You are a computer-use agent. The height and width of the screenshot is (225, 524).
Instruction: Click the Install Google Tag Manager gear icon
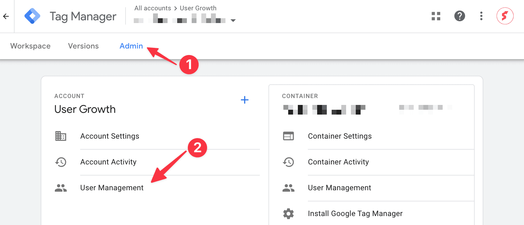(x=289, y=213)
